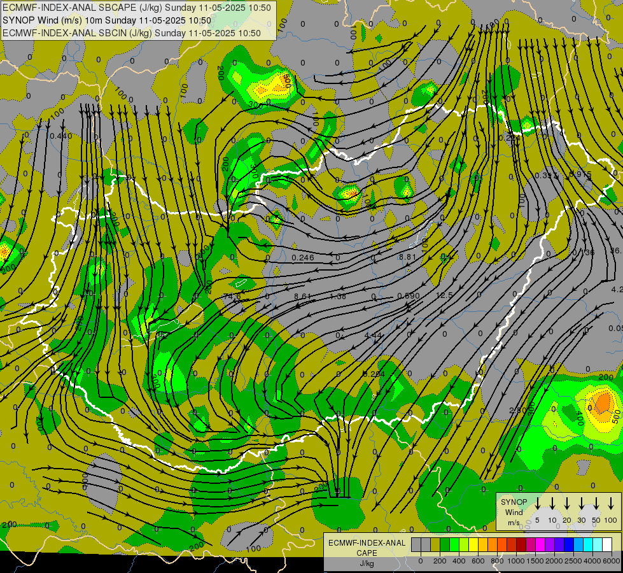This screenshot has height=573, width=623.
Task: Click the 400 contour label near orange maximum
Action: pos(580,418)
